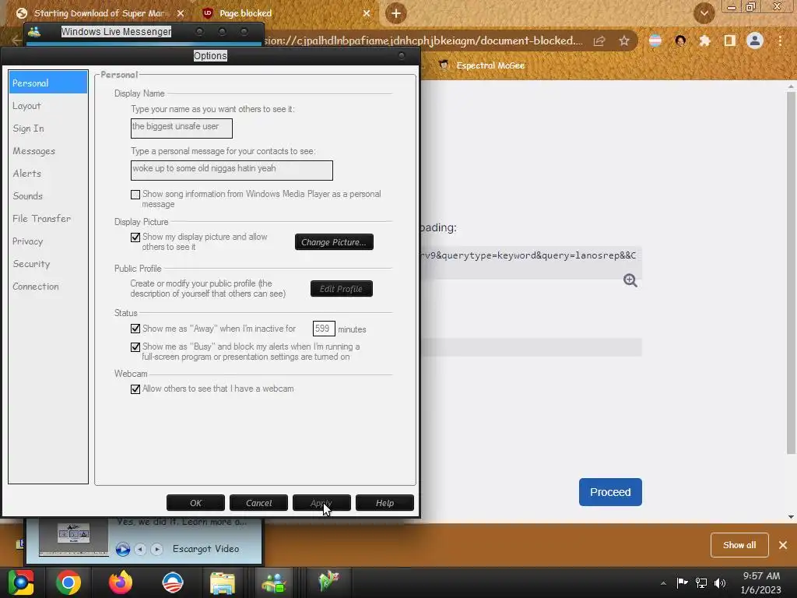Viewport: 797px width, 598px height.
Task: Open a new Chrome tab
Action: [x=396, y=13]
